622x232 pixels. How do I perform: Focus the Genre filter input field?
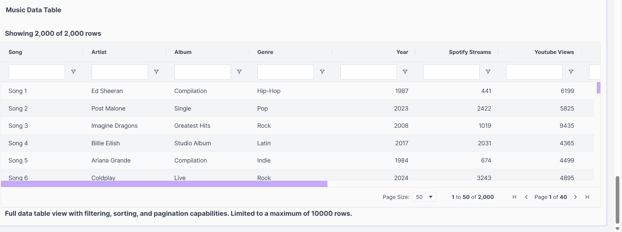point(285,72)
